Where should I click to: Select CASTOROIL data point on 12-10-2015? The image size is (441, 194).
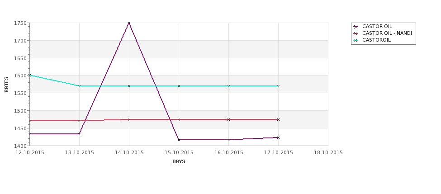pos(29,76)
